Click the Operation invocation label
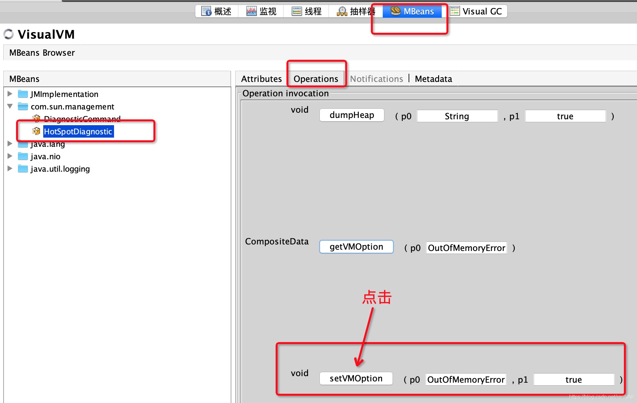 pyautogui.click(x=285, y=93)
